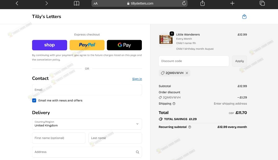278x160 pixels.
Task: Apply the discount code button
Action: tap(239, 61)
